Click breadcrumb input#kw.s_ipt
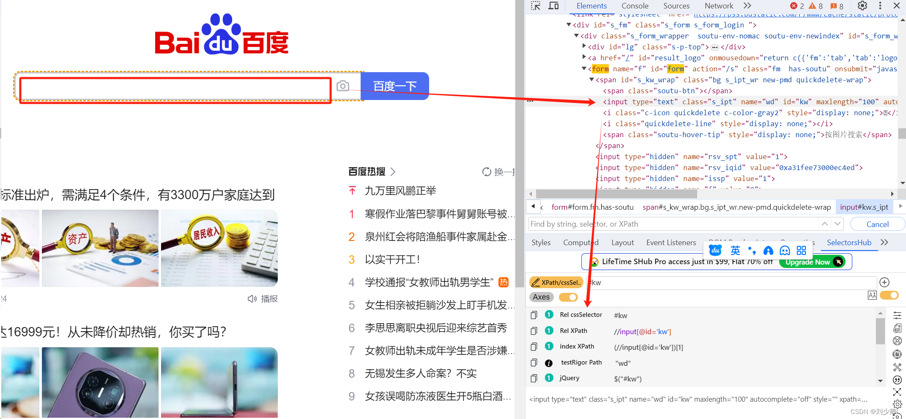 (864, 207)
